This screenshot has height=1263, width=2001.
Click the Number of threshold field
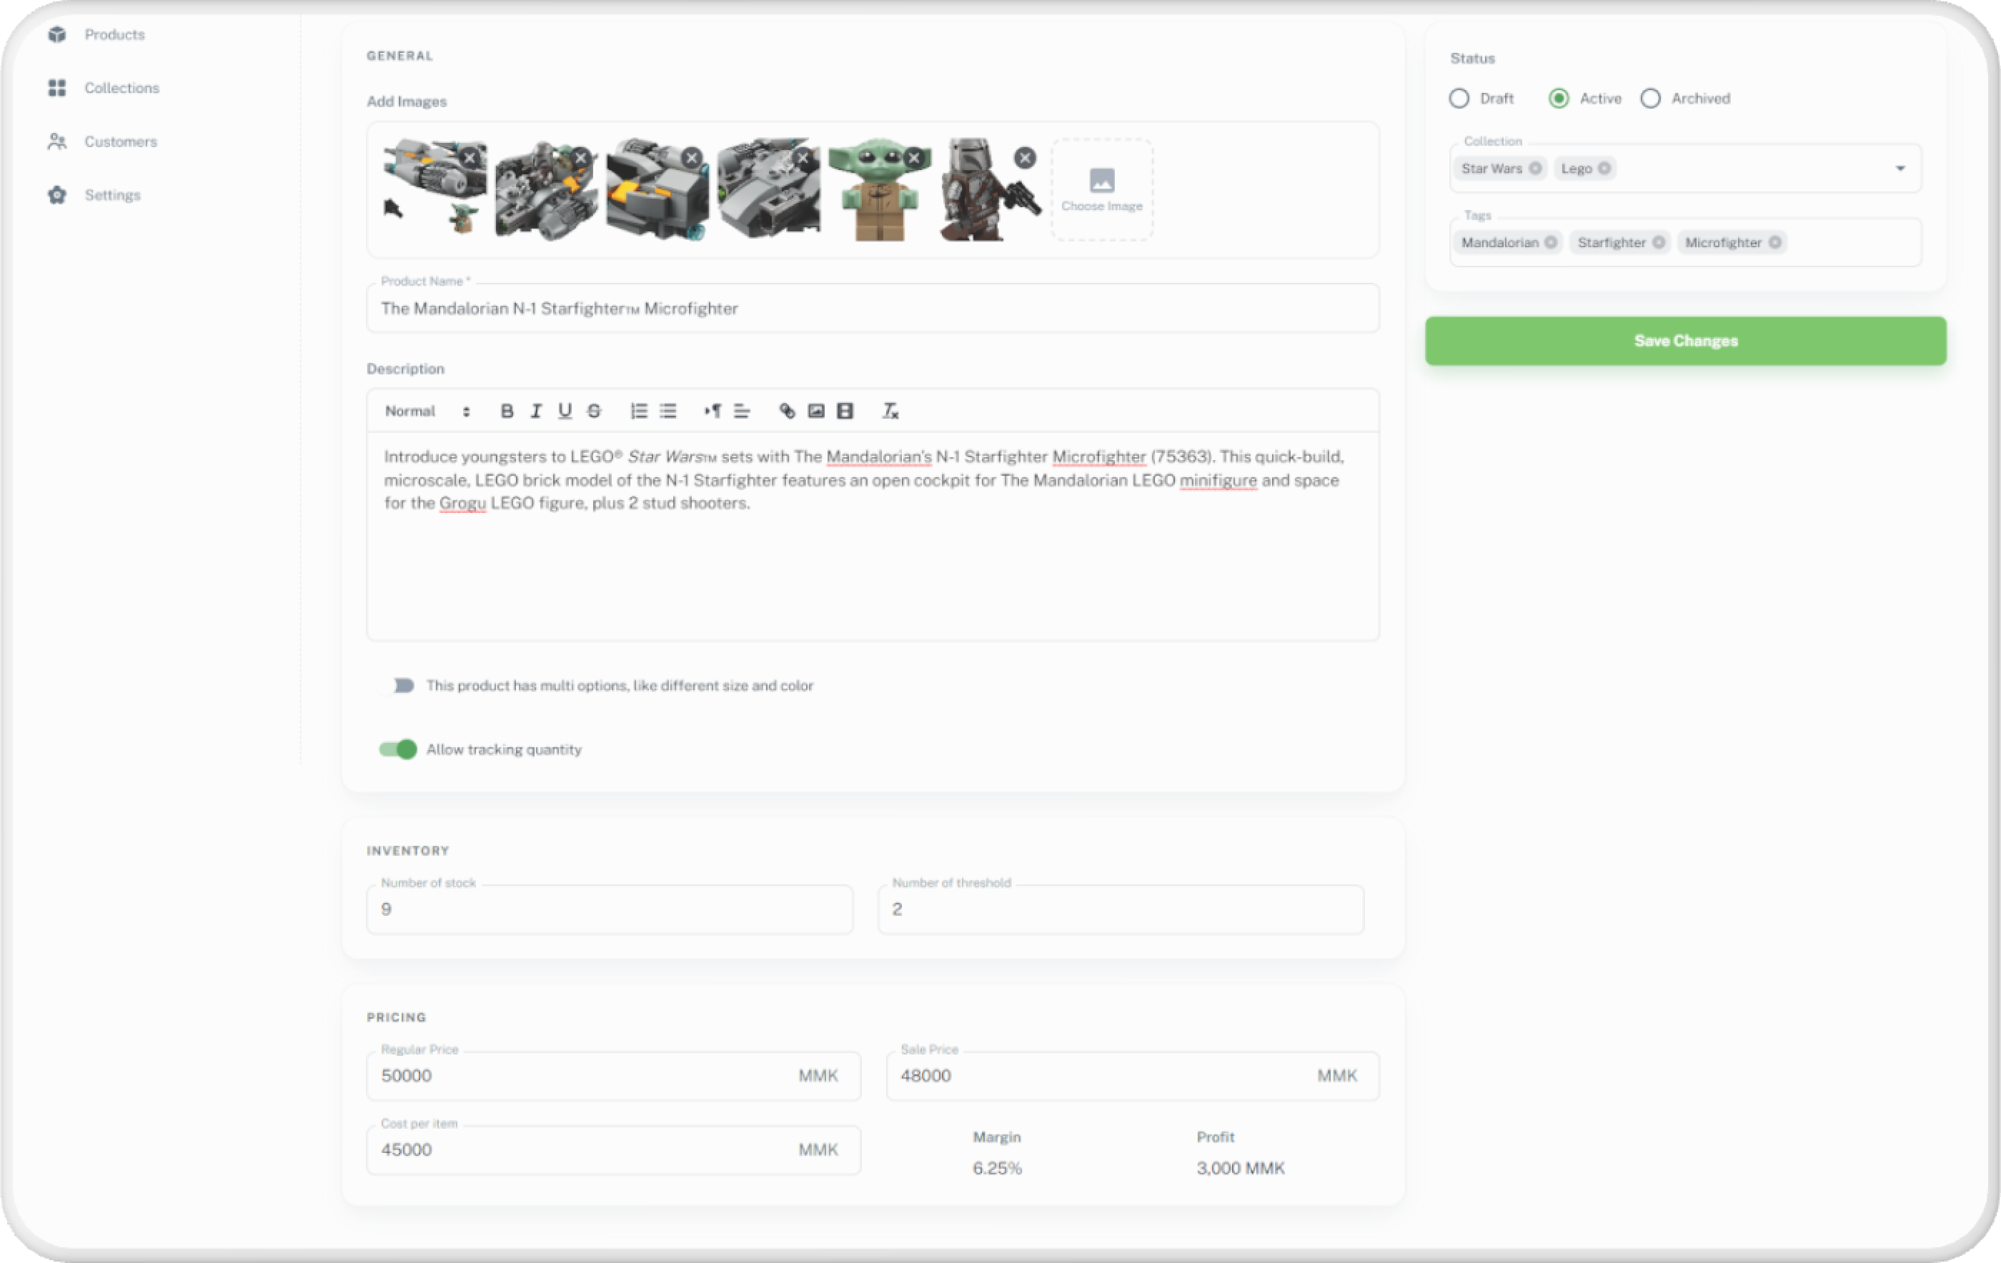pos(1120,909)
